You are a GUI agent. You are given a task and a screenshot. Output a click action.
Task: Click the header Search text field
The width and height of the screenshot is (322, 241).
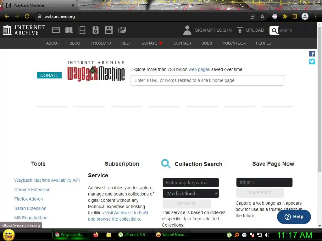(x=294, y=30)
